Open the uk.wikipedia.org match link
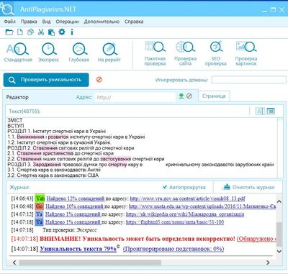 pyautogui.click(x=185, y=214)
